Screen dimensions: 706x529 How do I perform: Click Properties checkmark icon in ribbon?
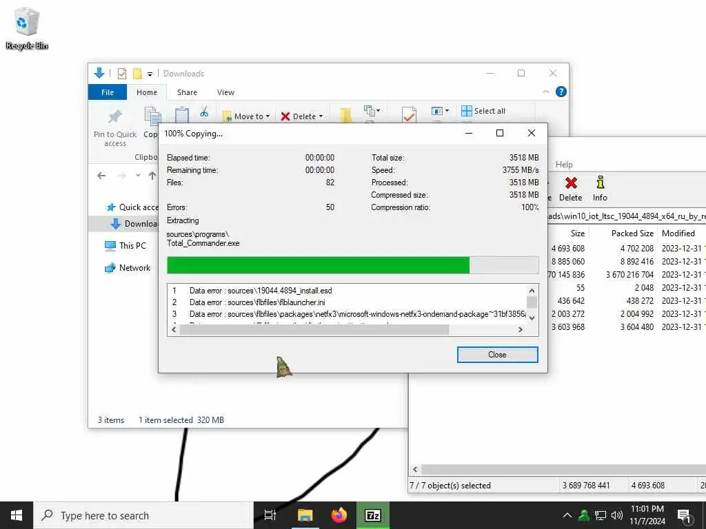[x=409, y=115]
